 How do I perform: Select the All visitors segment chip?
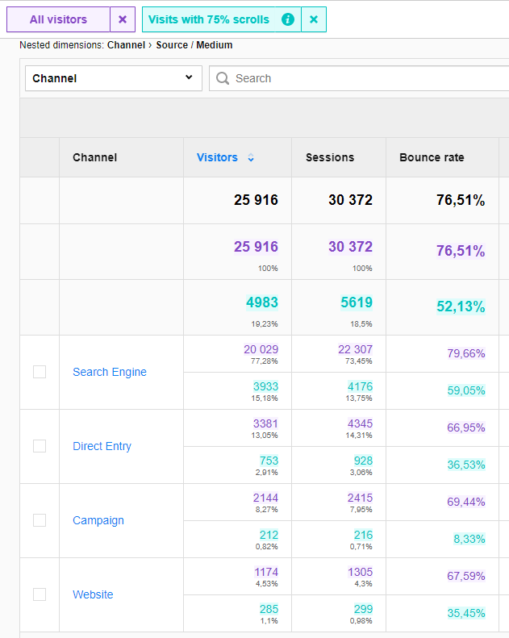coord(58,19)
